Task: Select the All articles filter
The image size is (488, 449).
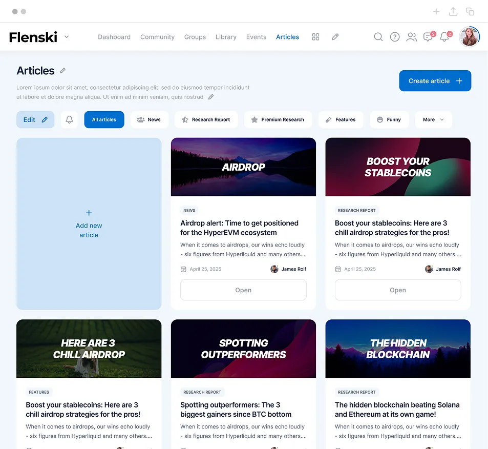Action: click(x=104, y=119)
